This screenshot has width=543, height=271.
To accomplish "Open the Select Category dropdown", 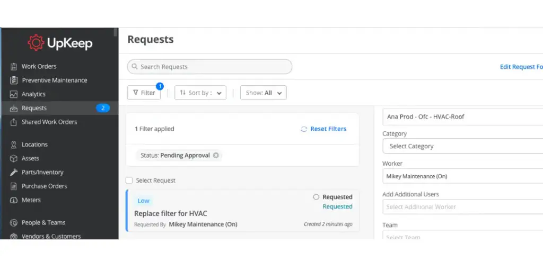I will [x=462, y=146].
